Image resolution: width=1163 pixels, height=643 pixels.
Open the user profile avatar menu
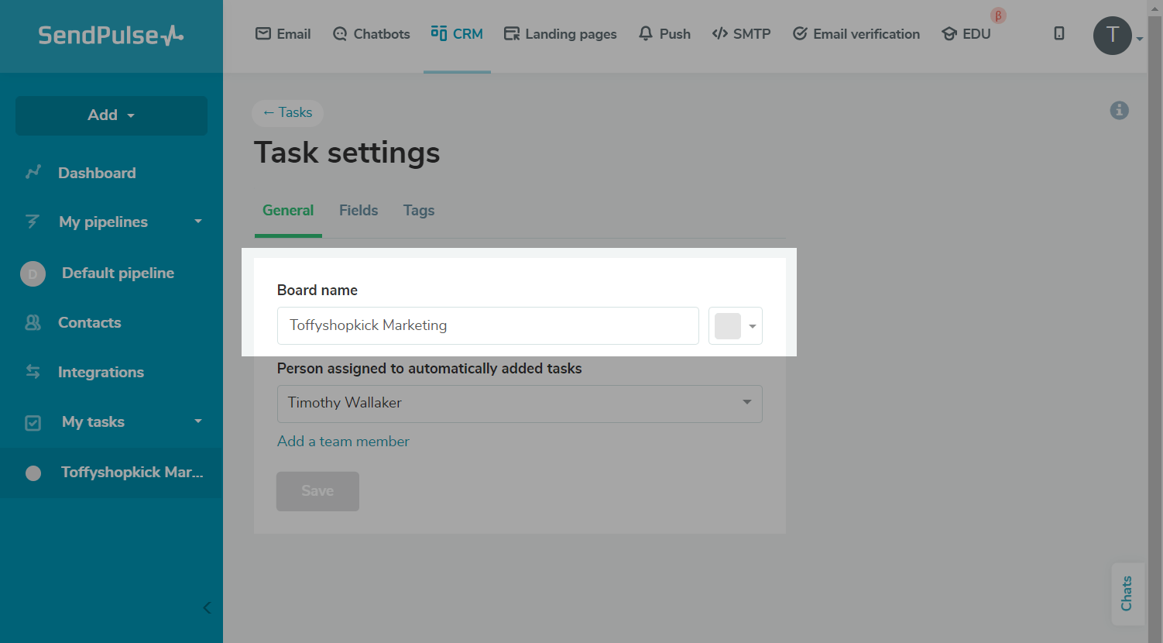point(1113,36)
